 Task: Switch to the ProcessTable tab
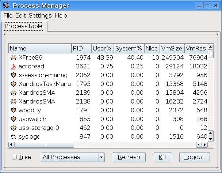(23, 26)
